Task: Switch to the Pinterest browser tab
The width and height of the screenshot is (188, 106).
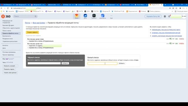Action: tap(126, 5)
